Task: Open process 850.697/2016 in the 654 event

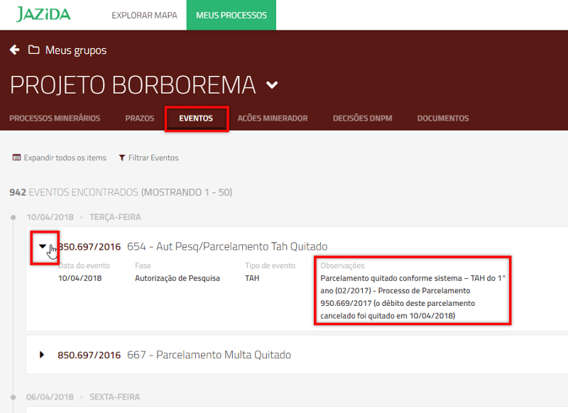Action: (89, 247)
